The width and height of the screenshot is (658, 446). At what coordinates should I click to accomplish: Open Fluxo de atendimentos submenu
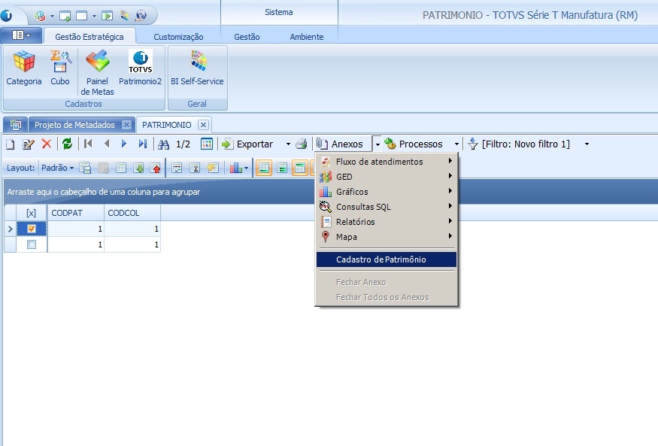(x=387, y=162)
